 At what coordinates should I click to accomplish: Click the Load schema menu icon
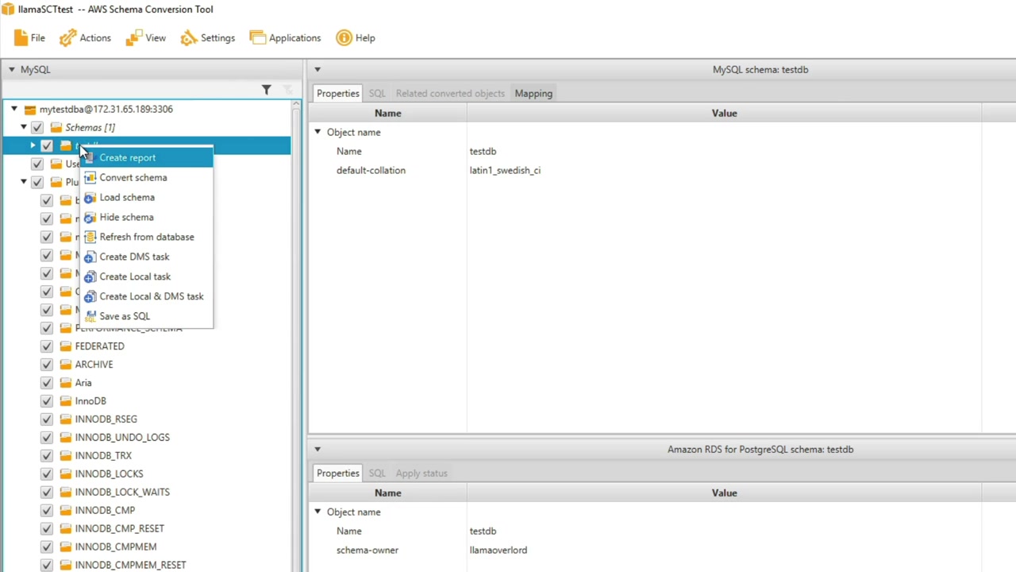[x=90, y=198]
